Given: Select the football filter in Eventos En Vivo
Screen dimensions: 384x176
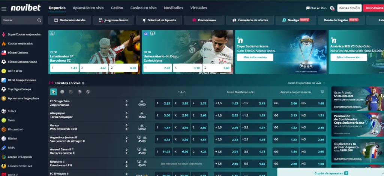Looking at the screenshot, I should click(53, 92).
